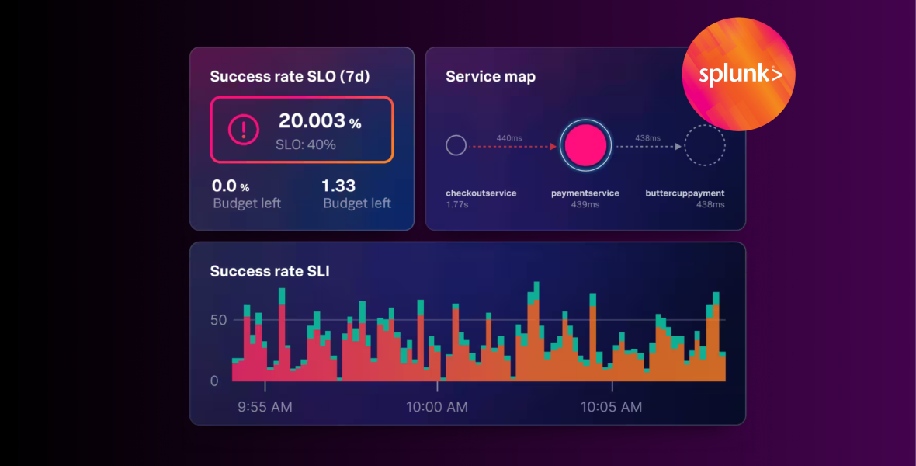Click the dashed buttercuppayment node
Screen dimensions: 916x466
click(x=705, y=145)
